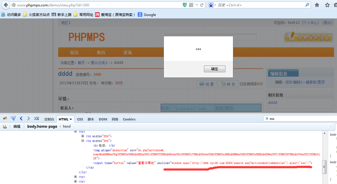
Task: Switch to the 网络 network tab
Action: point(115,119)
